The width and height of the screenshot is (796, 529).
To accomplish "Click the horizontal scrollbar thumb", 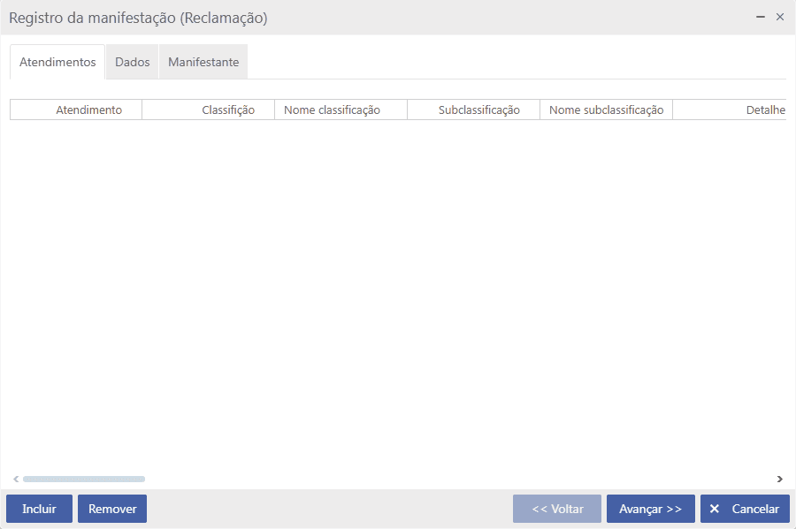I will click(x=84, y=479).
